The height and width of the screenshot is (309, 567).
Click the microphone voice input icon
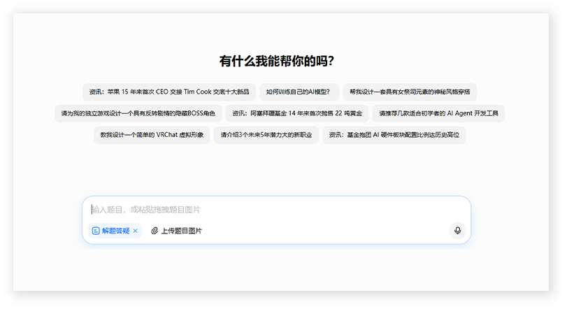457,231
